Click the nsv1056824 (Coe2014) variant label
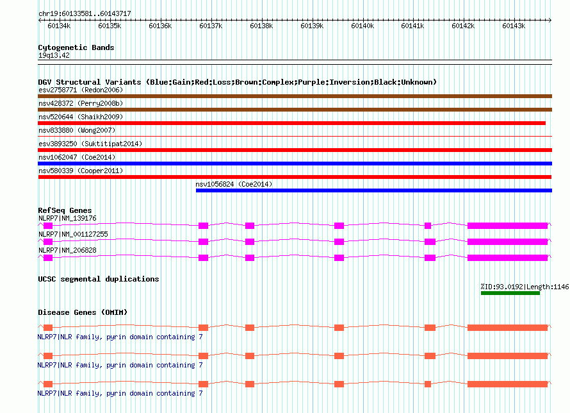This screenshot has width=570, height=413. point(234,184)
